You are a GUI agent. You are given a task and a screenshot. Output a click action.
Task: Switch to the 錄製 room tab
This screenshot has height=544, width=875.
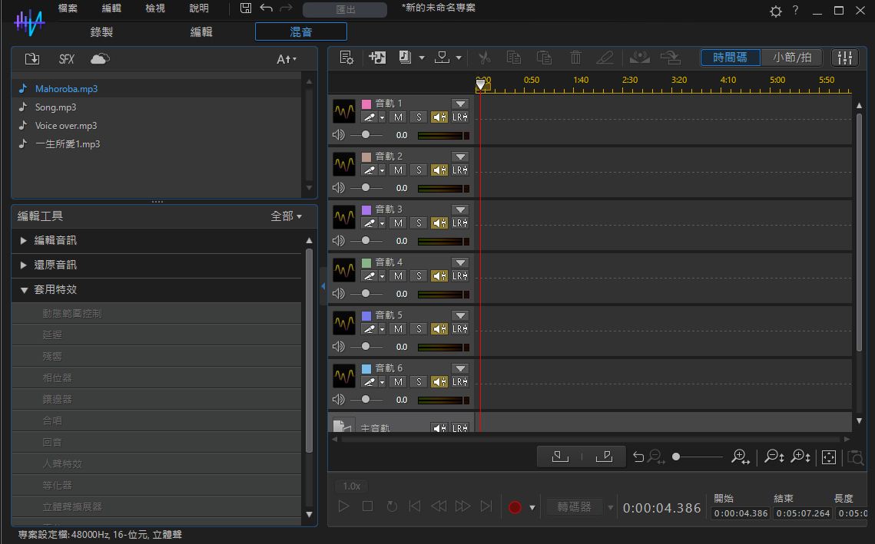101,31
